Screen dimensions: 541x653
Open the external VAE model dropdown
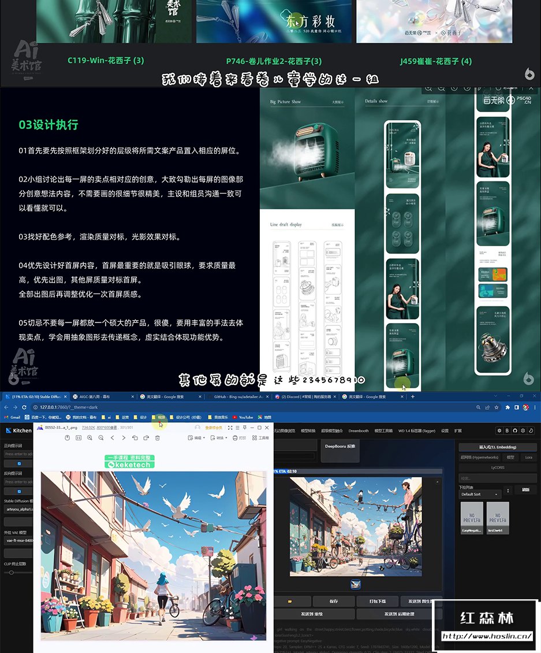(18, 540)
